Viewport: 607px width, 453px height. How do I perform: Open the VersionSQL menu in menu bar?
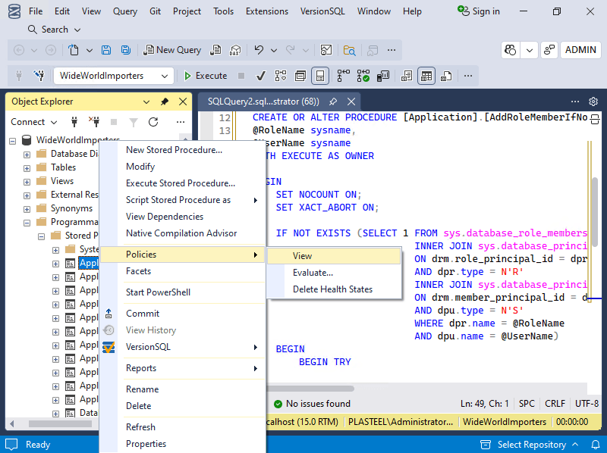322,11
